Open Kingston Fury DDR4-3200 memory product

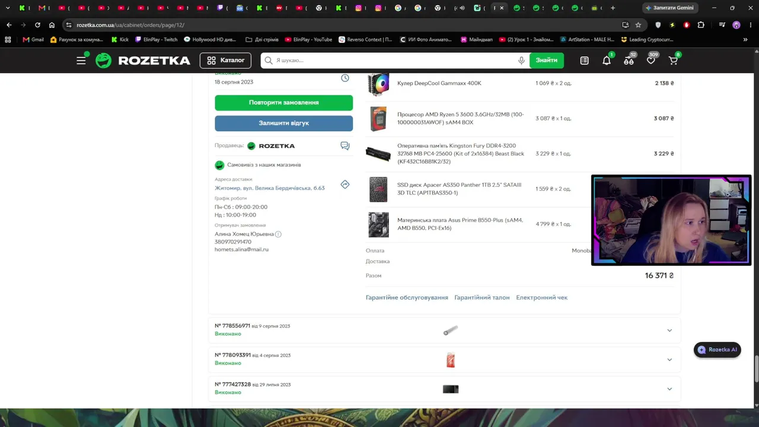(x=461, y=154)
